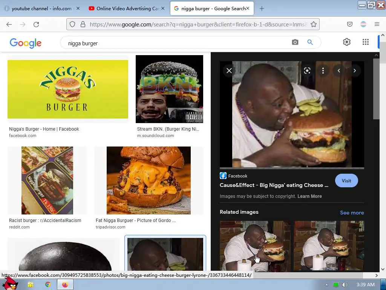Bookmark this page with the star
Image resolution: width=386 pixels, height=290 pixels.
(x=313, y=24)
